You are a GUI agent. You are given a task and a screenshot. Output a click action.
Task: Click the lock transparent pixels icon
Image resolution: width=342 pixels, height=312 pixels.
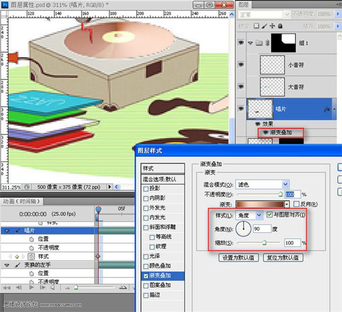pyautogui.click(x=257, y=25)
